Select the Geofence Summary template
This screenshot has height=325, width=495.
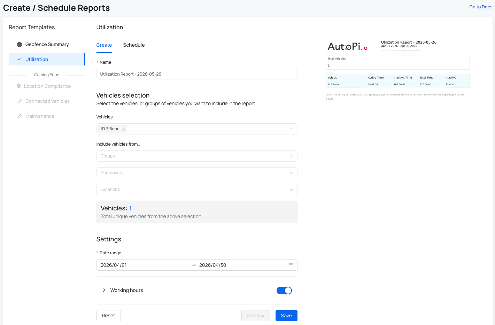click(x=47, y=44)
